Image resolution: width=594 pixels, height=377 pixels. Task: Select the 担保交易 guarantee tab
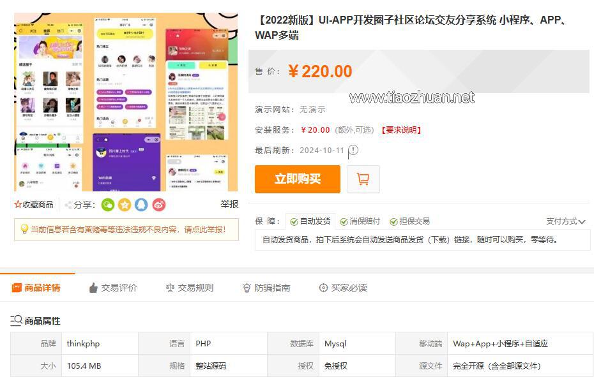point(410,221)
